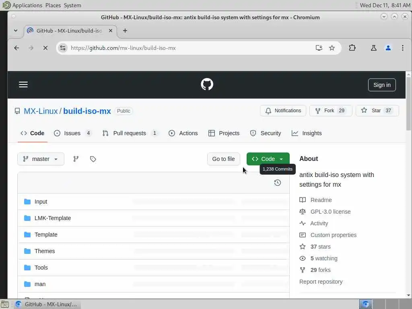Open the build-iso-mx repository link

87,111
